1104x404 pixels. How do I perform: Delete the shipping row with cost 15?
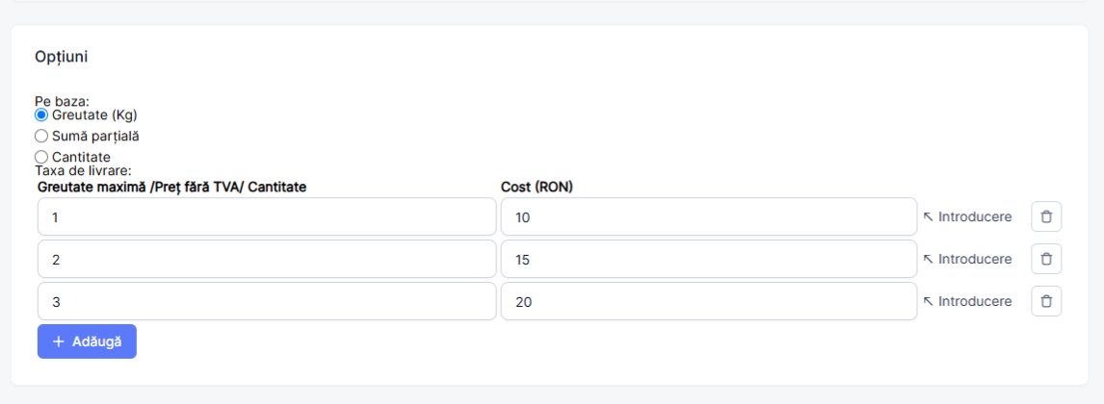coord(1046,259)
